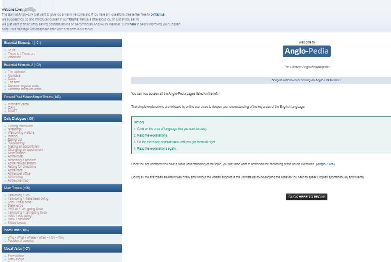Image resolution: width=391 pixels, height=262 pixels.
Task: Open the Dates lesson
Action: pos(12,79)
